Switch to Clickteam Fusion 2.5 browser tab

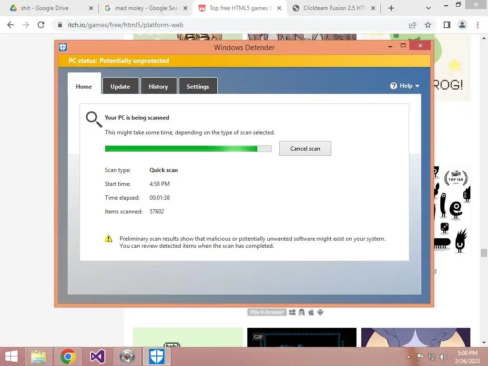point(333,8)
